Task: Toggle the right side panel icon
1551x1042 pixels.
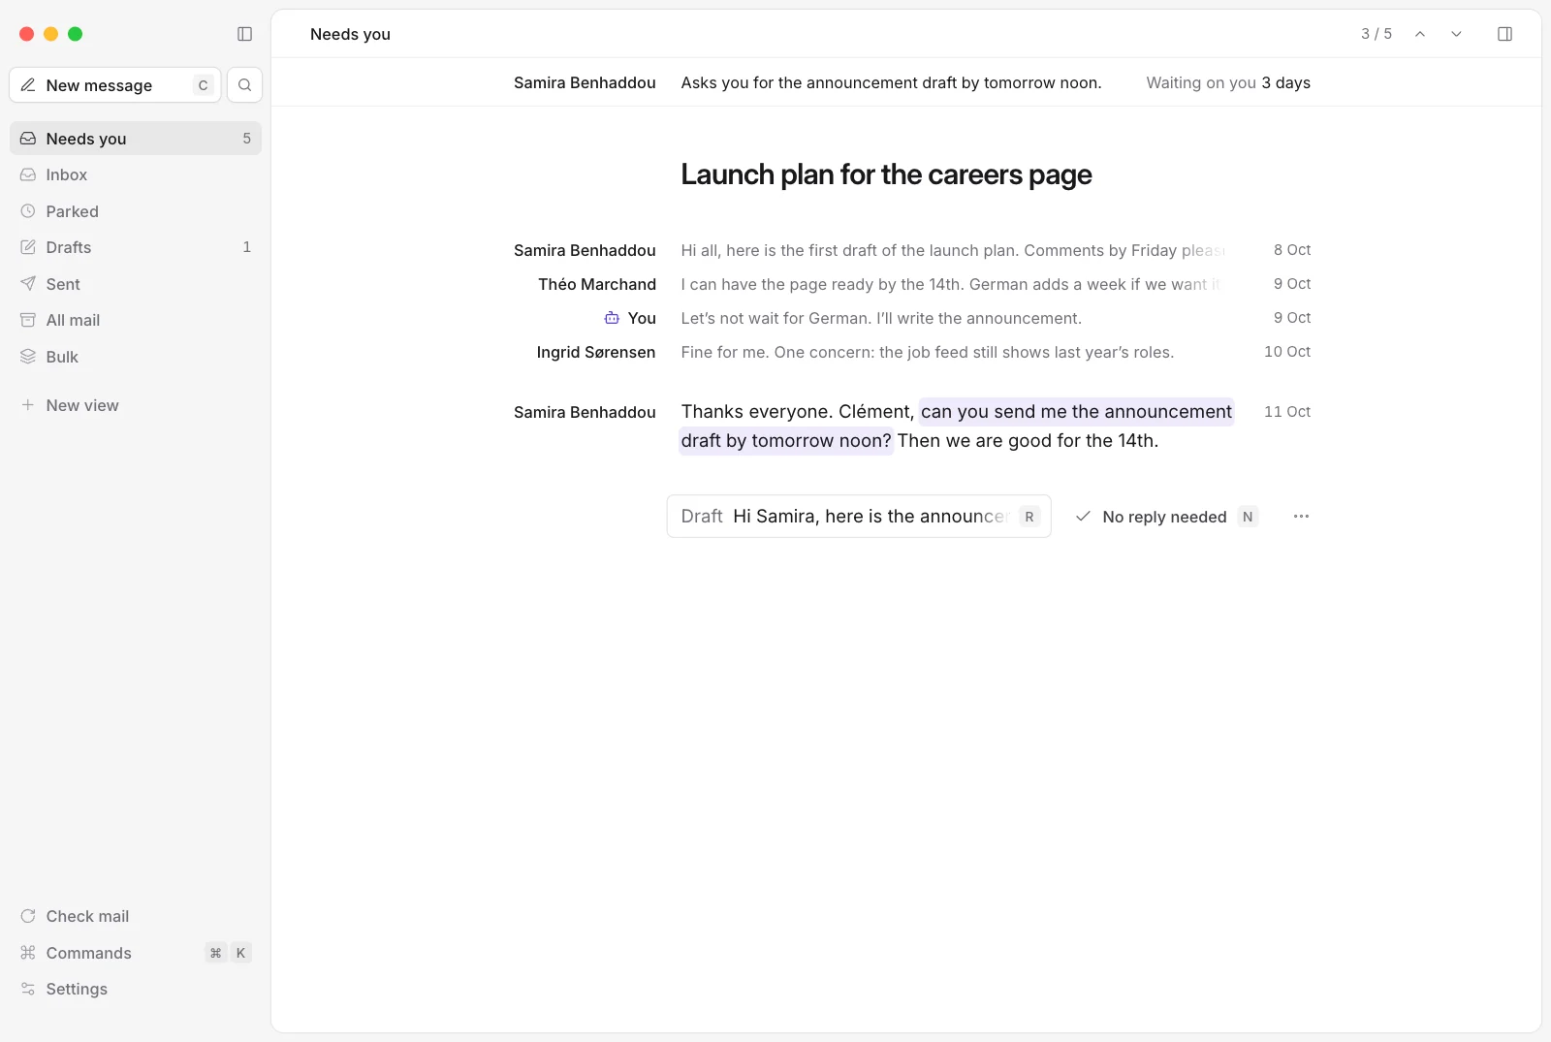Action: [x=1504, y=34]
